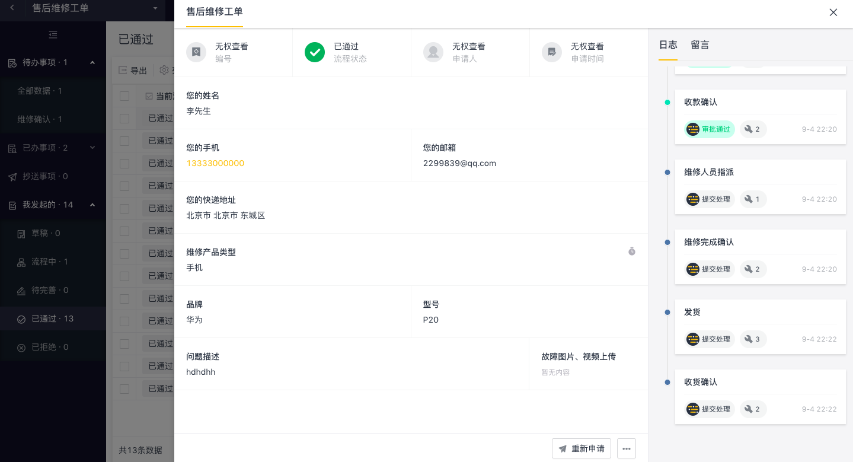Click the stopwatch icon beside 维修产品类型

pos(632,251)
